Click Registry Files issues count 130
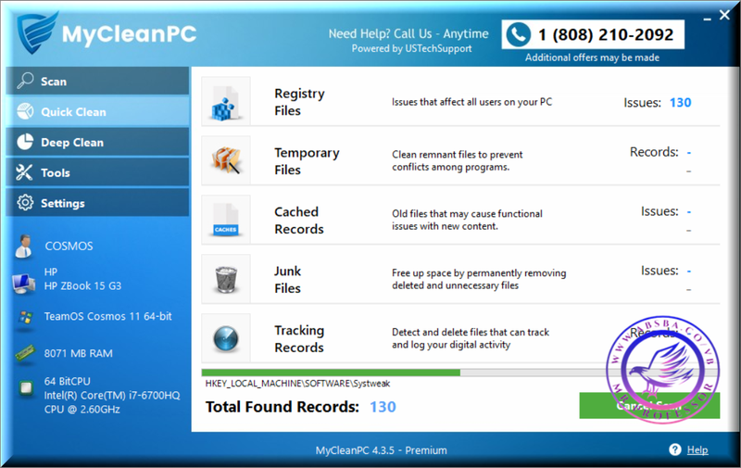This screenshot has width=741, height=468. (x=680, y=103)
